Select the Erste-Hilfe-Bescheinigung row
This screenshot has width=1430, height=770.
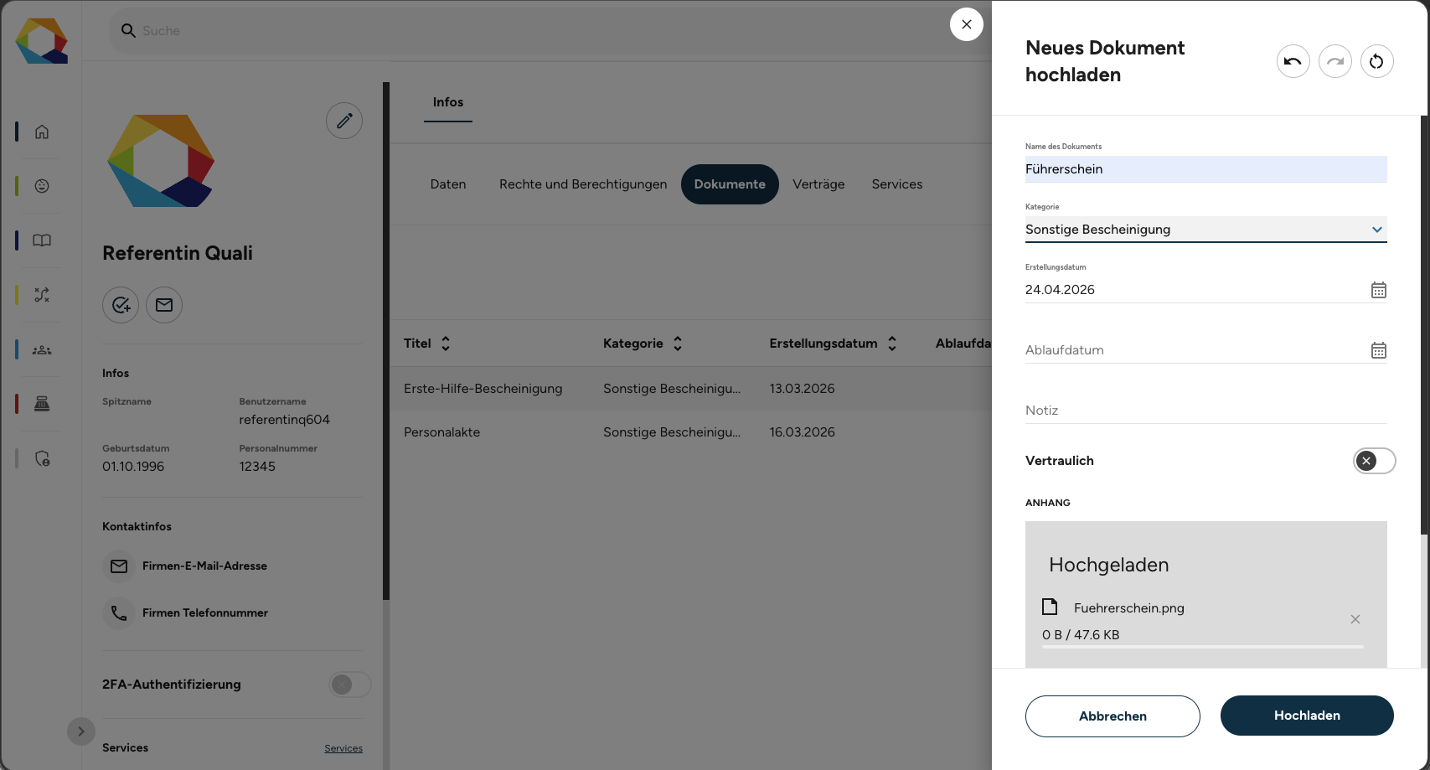pyautogui.click(x=691, y=389)
